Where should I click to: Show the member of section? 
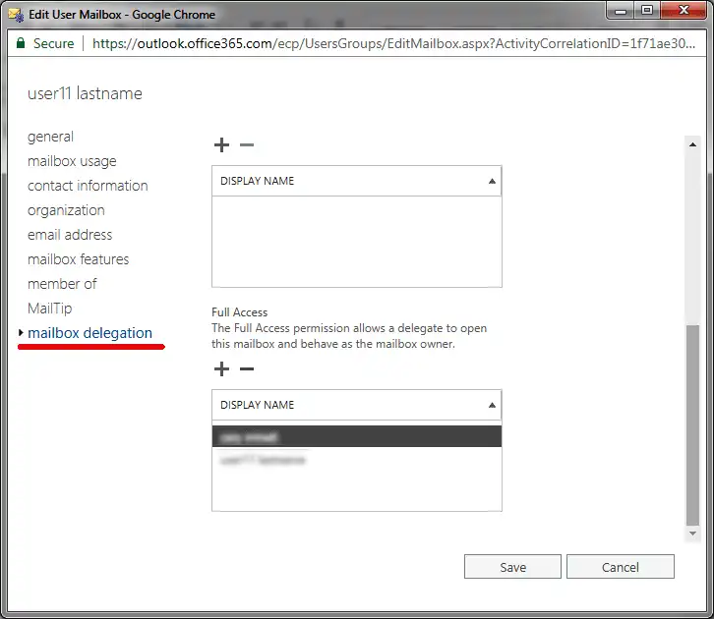tap(62, 284)
